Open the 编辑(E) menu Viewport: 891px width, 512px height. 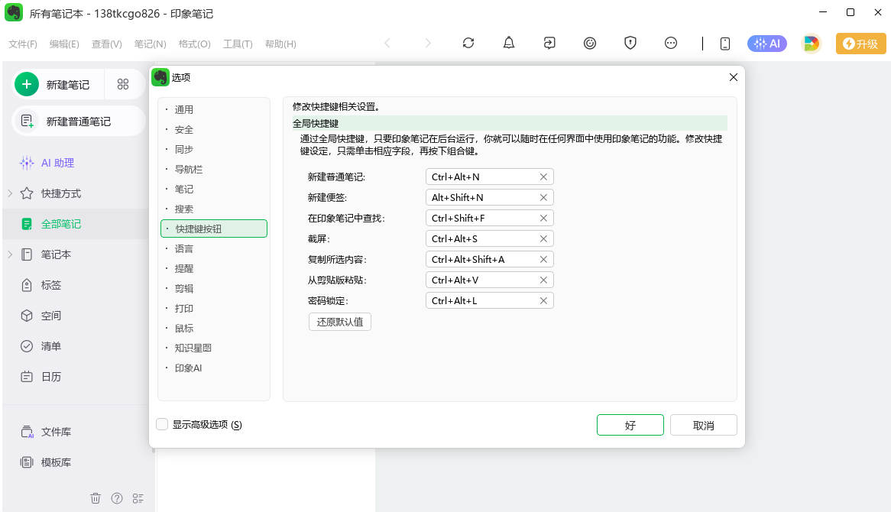tap(64, 44)
